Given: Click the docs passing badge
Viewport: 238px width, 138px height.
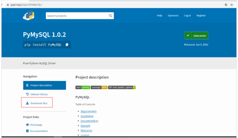Looking at the screenshot, I should click(x=83, y=88).
